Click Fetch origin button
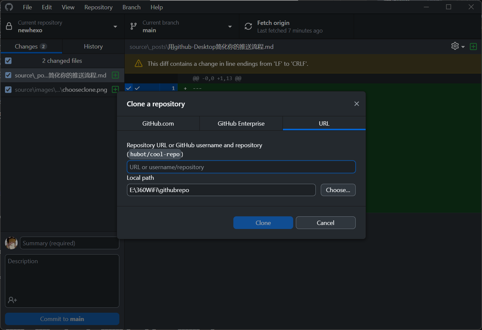The width and height of the screenshot is (482, 330). (x=297, y=26)
